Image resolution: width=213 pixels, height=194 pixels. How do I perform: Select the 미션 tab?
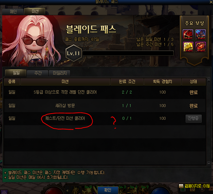pos(35,11)
